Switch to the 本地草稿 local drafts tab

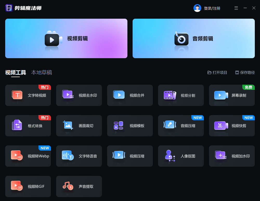(x=42, y=72)
